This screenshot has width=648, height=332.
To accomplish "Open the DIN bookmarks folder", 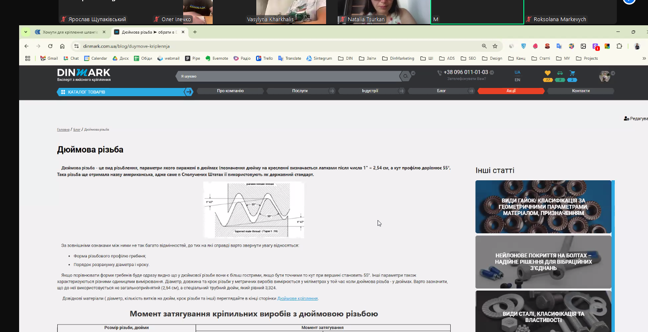I will pos(345,58).
